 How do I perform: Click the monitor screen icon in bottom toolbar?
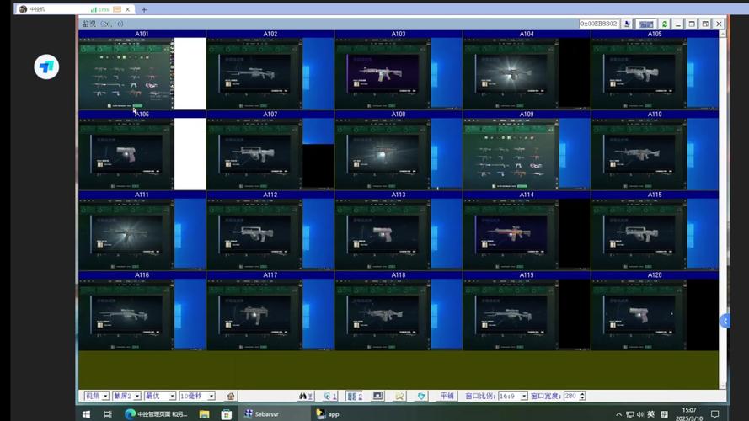pyautogui.click(x=377, y=396)
